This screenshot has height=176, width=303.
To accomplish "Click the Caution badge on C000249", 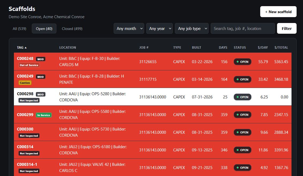I will [25, 83].
